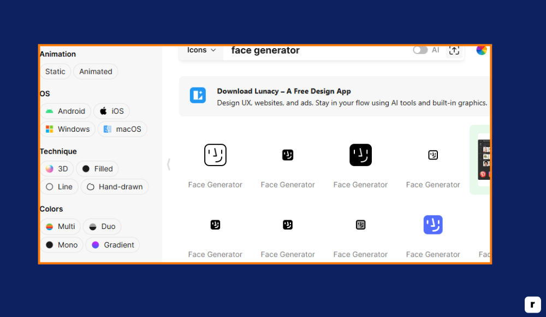This screenshot has width=546, height=317.
Task: Choose the 3D technique filter
Action: (x=57, y=169)
